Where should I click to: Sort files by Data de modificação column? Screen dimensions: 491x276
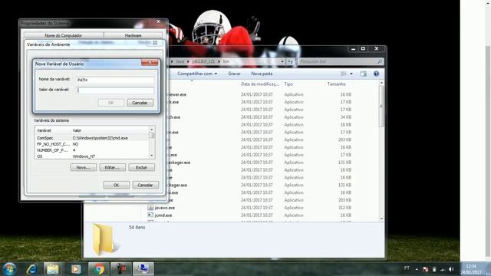[x=260, y=84]
